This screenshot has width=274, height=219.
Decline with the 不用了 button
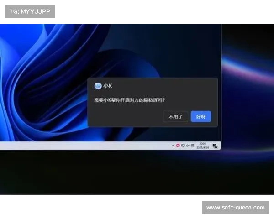(x=175, y=117)
